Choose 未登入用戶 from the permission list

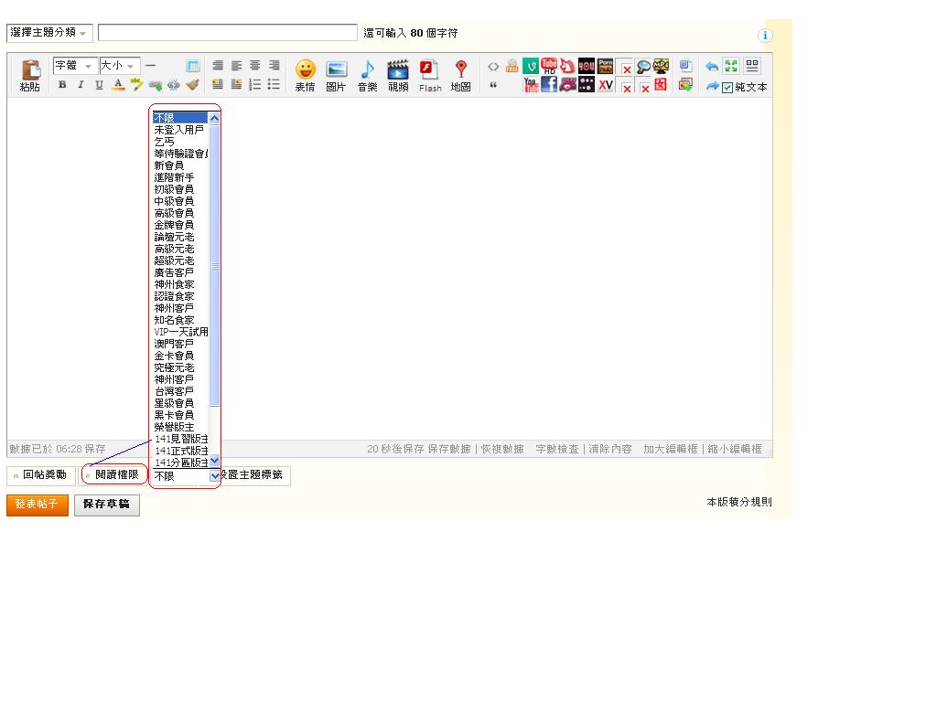pos(178,130)
